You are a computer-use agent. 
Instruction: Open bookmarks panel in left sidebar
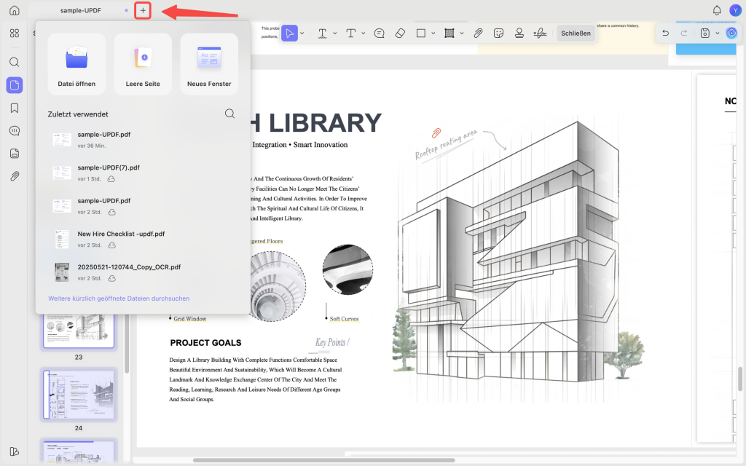point(15,108)
